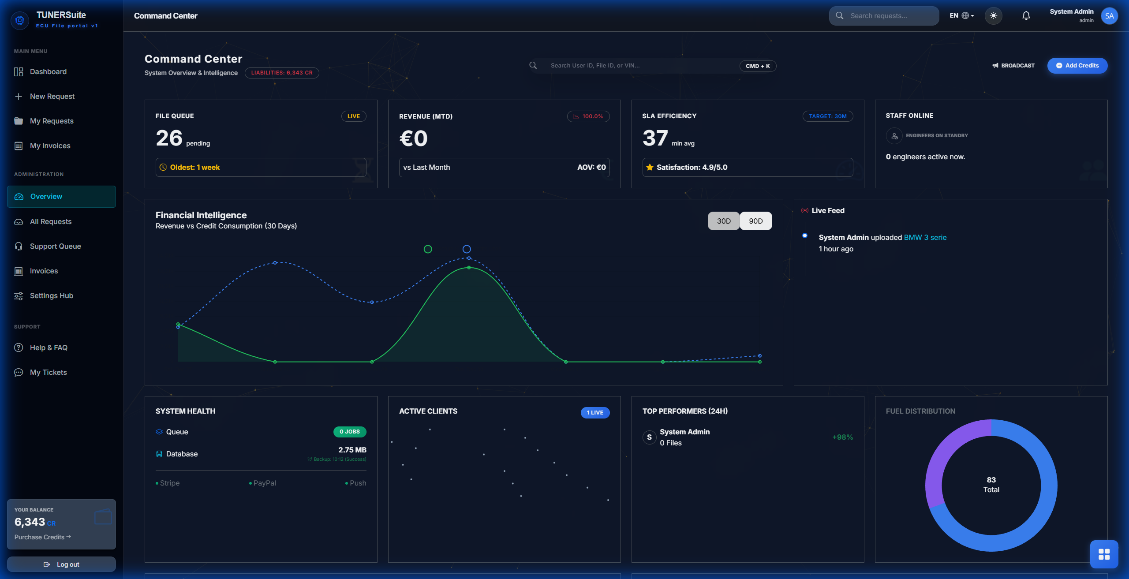Click the engineers on standby icon
This screenshot has height=579, width=1129.
pos(894,136)
